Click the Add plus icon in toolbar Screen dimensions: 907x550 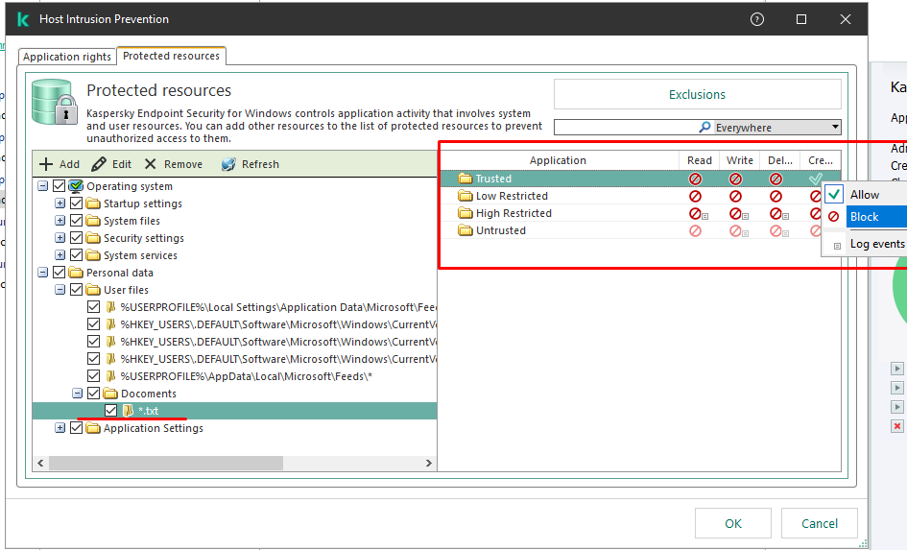pyautogui.click(x=46, y=164)
